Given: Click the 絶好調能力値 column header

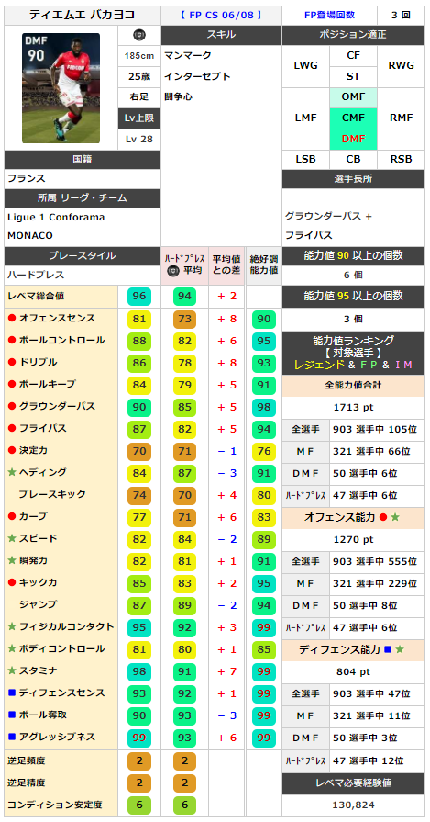Looking at the screenshot, I should [x=264, y=266].
